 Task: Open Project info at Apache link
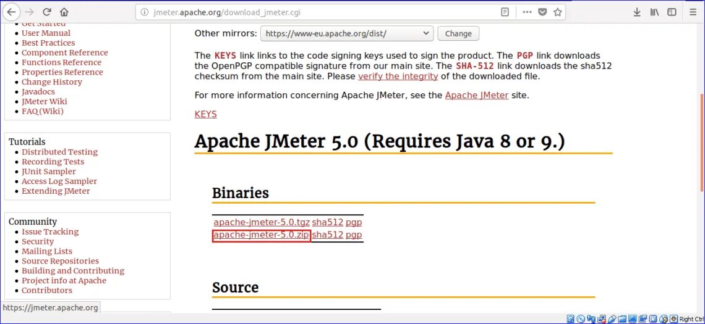click(x=64, y=281)
